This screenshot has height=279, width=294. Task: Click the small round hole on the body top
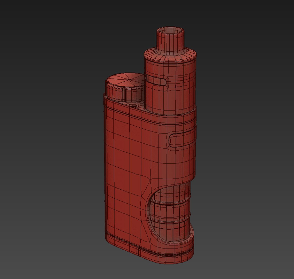[134, 106]
